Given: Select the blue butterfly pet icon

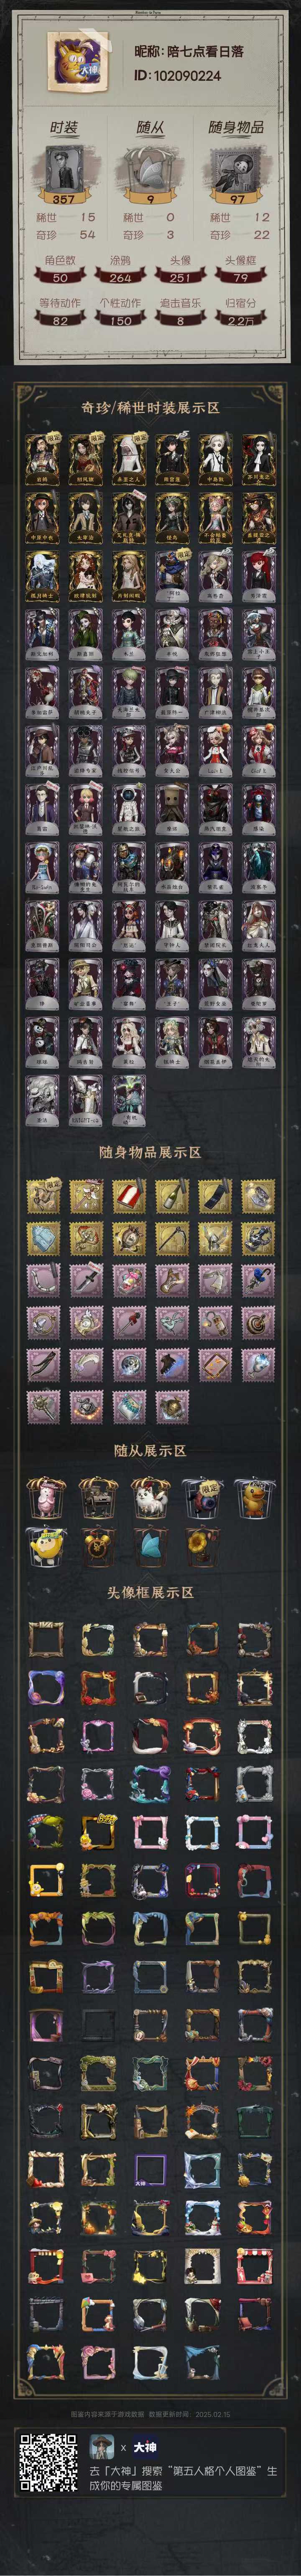Looking at the screenshot, I should coord(151,1546).
